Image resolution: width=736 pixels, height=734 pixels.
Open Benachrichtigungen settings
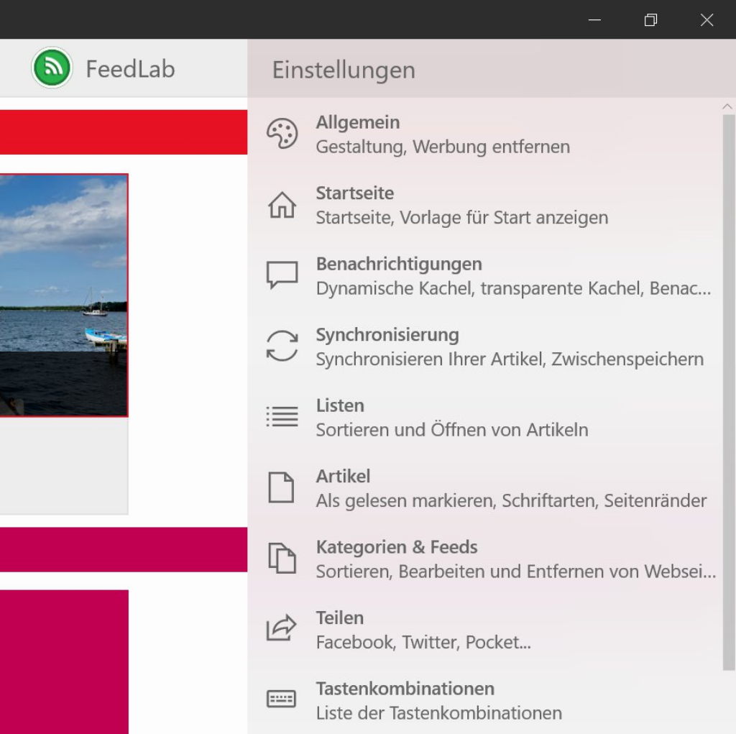484,275
